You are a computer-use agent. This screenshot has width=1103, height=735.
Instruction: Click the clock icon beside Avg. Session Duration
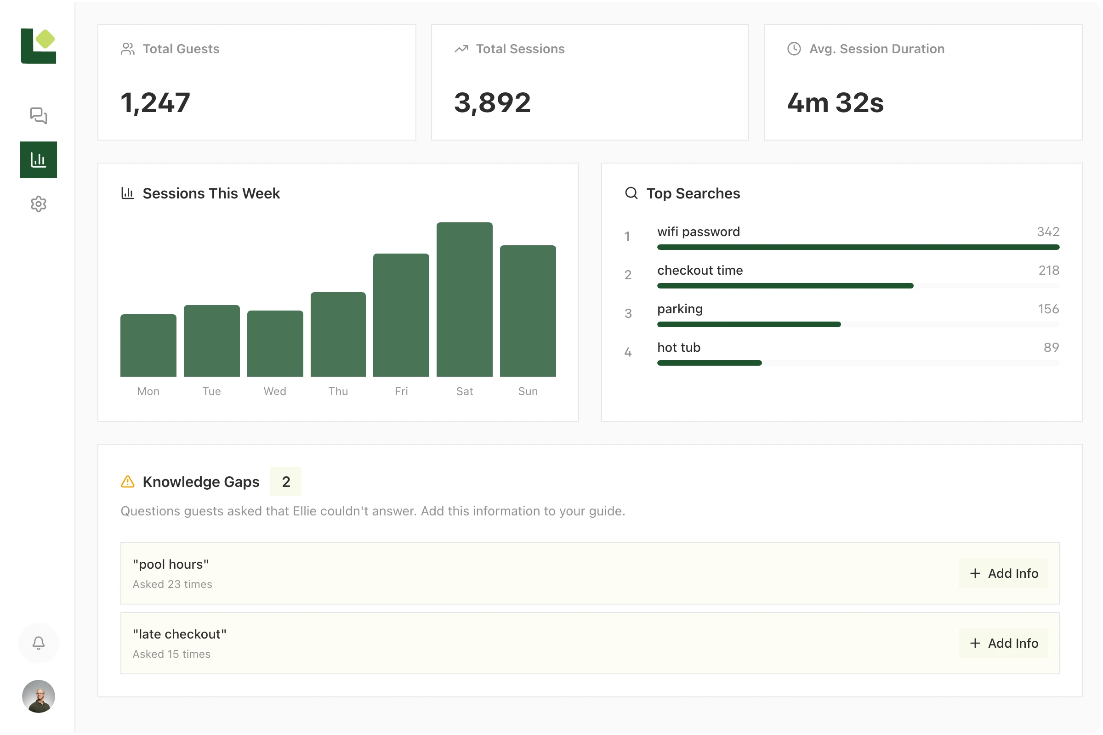(794, 49)
